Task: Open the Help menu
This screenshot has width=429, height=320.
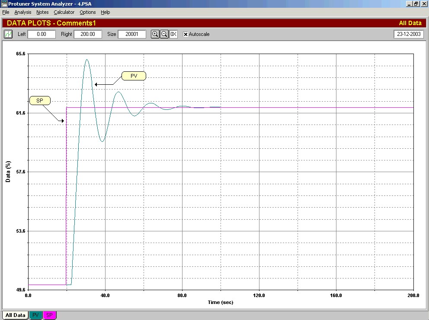Action: [106, 12]
